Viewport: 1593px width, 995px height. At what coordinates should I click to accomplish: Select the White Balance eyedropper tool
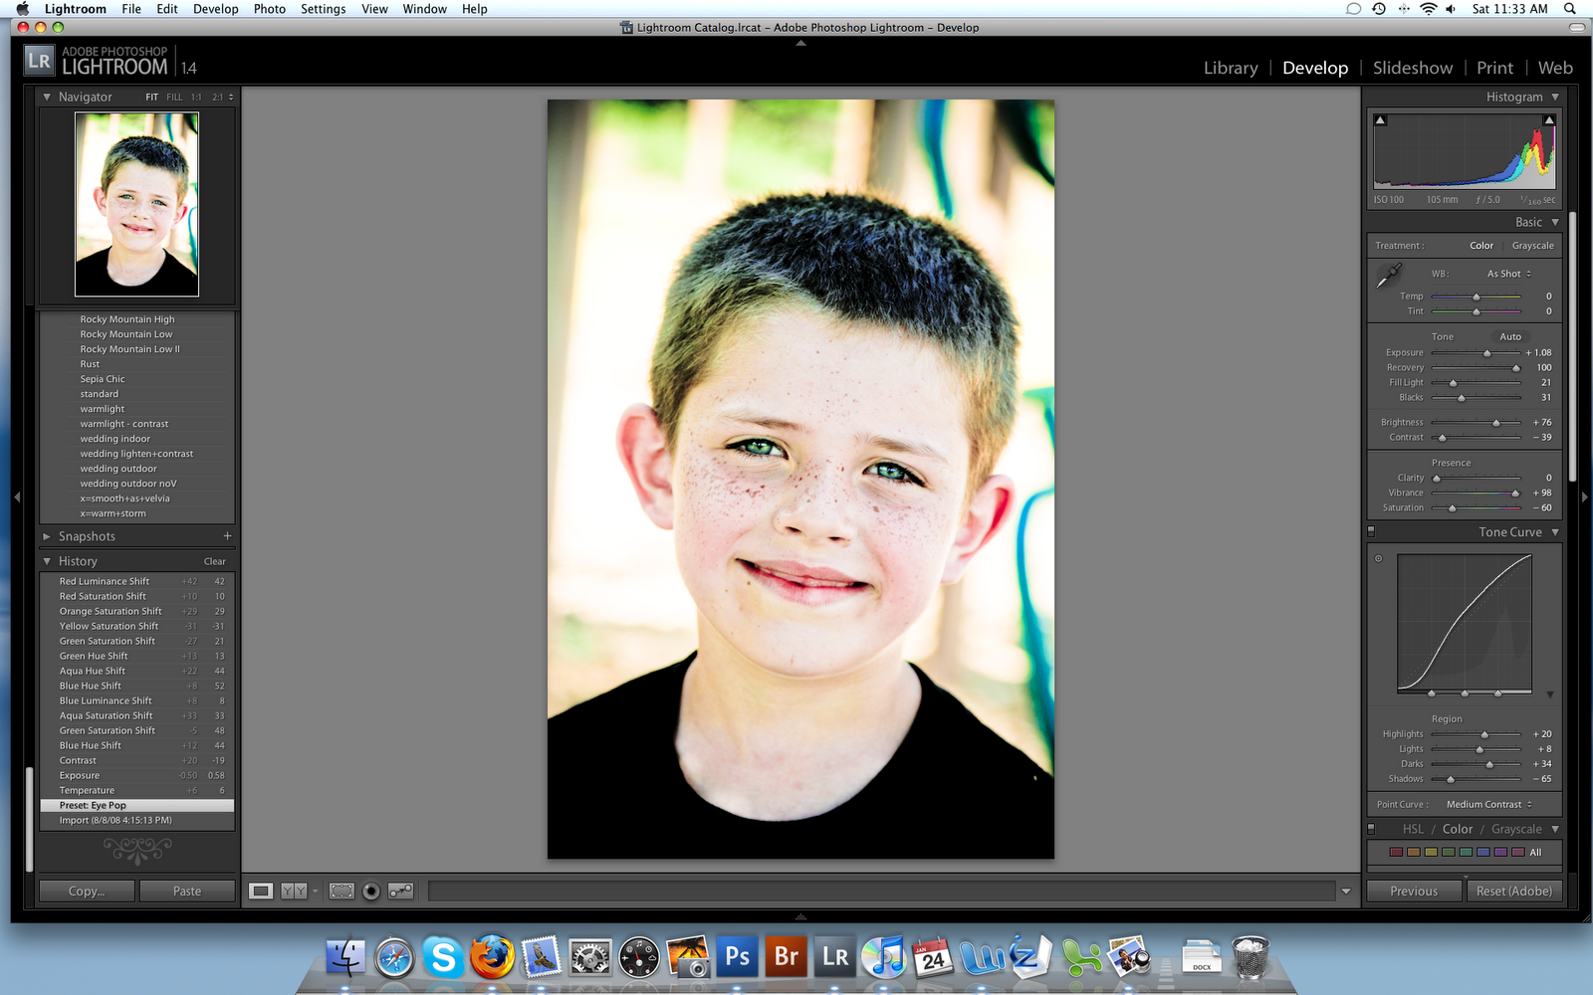pyautogui.click(x=1389, y=276)
